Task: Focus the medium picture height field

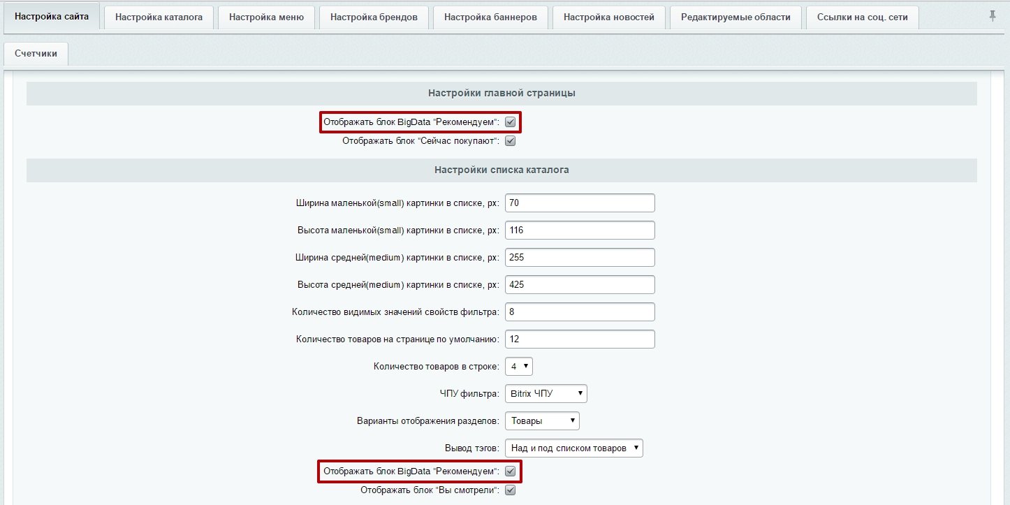Action: pyautogui.click(x=580, y=284)
